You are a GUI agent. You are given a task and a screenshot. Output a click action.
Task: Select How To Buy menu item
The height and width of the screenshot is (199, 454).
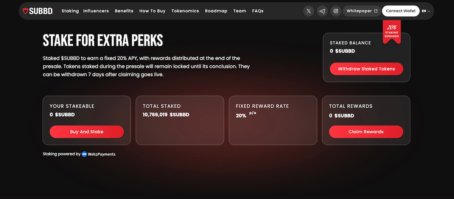coord(152,11)
